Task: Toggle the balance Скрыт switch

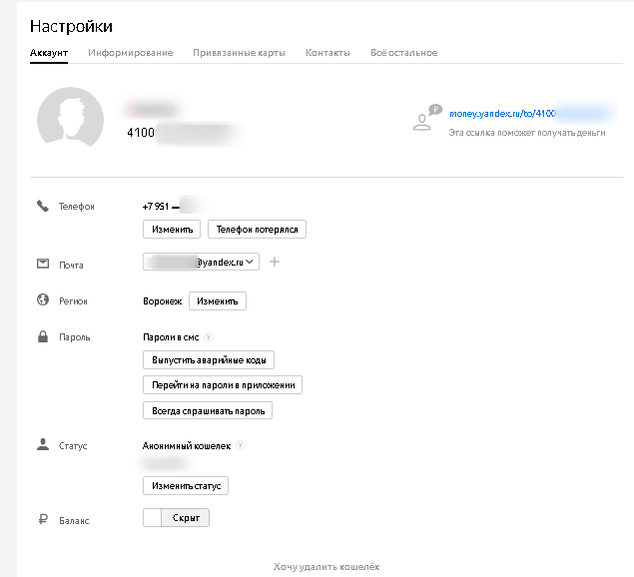Action: pyautogui.click(x=176, y=517)
